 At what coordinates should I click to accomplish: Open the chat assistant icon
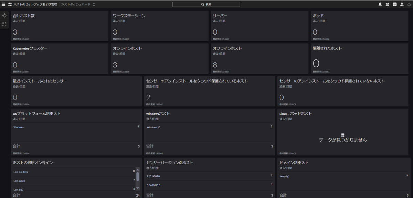pyautogui.click(x=387, y=4)
